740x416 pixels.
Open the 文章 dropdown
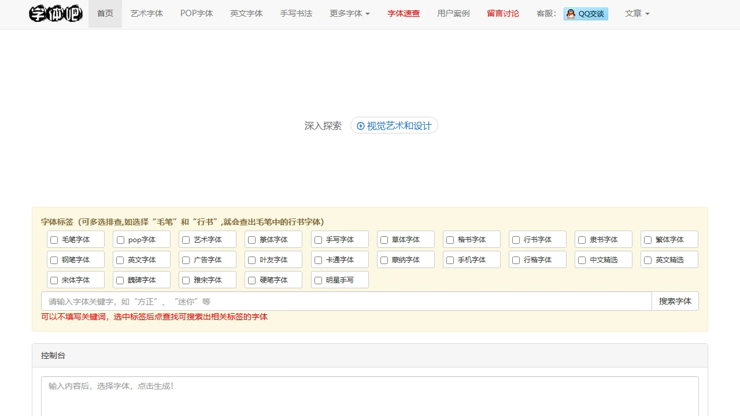(637, 13)
